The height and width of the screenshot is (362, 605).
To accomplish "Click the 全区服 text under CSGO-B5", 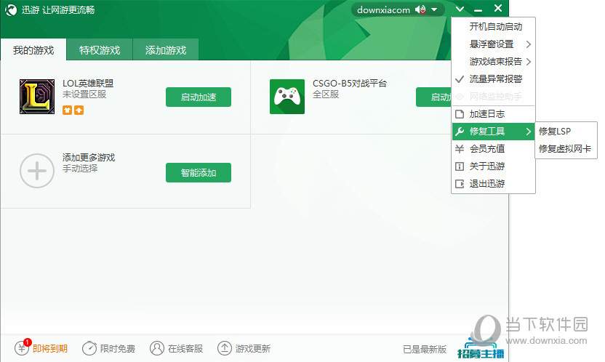I will (326, 94).
